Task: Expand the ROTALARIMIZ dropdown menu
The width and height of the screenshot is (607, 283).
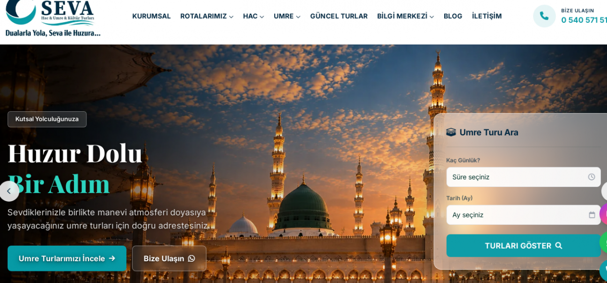Action: tap(207, 16)
